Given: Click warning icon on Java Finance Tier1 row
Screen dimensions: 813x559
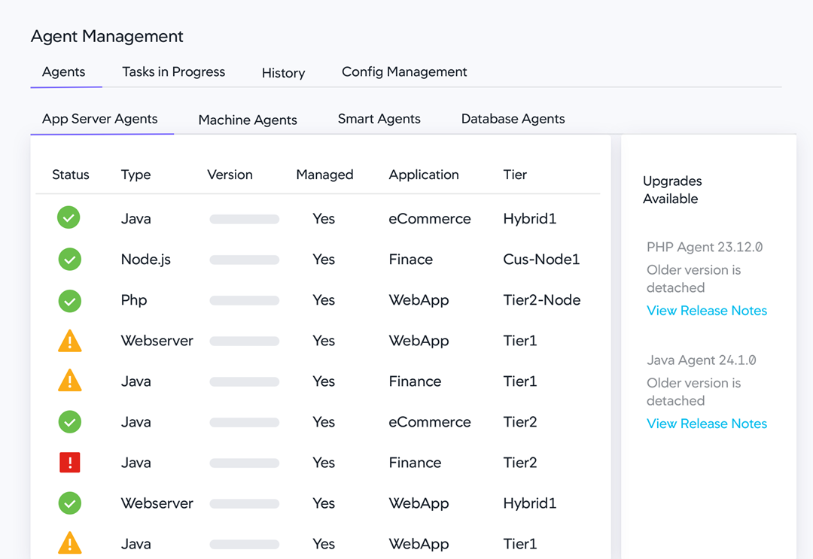Looking at the screenshot, I should pos(70,382).
